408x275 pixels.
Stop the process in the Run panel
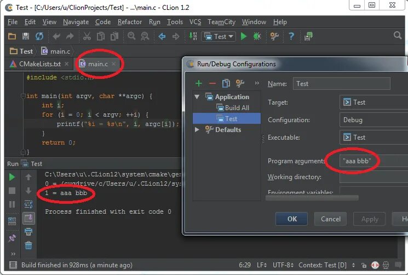click(x=12, y=191)
